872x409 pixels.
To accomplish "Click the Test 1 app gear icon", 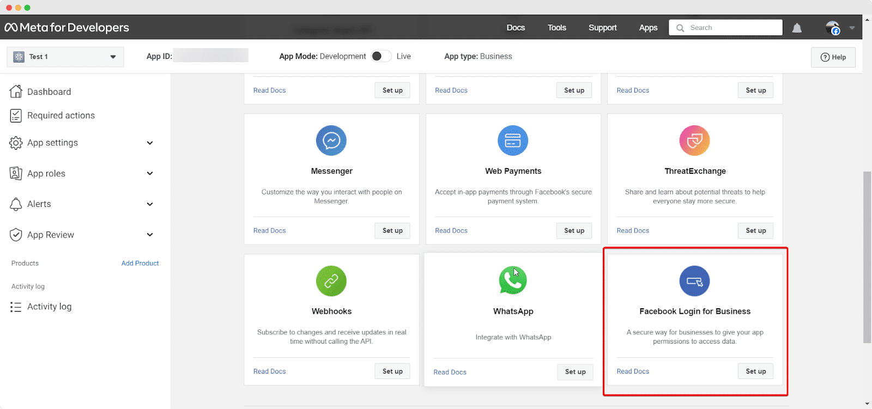I will 19,57.
